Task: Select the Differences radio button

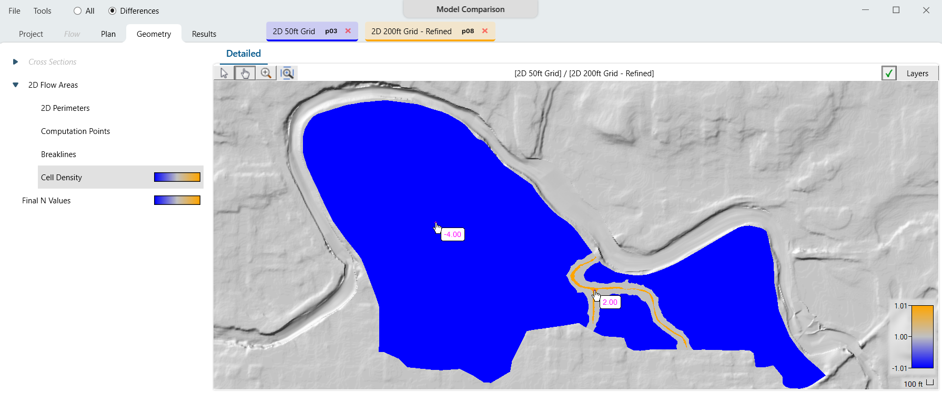Action: 113,11
